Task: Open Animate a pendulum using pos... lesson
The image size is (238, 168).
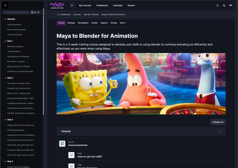Action: click(x=21, y=113)
